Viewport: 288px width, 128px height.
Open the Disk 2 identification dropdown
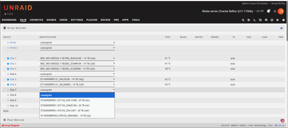[77, 64]
